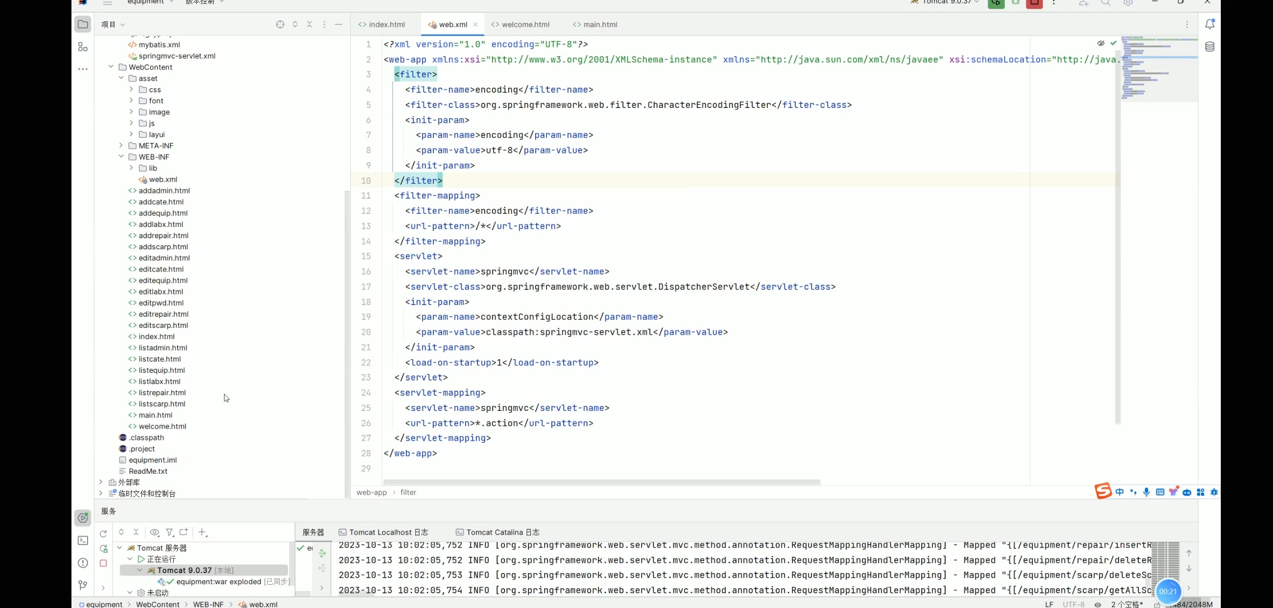The width and height of the screenshot is (1273, 608).
Task: Toggle reader mode eye icon in editor
Action: tap(1101, 44)
